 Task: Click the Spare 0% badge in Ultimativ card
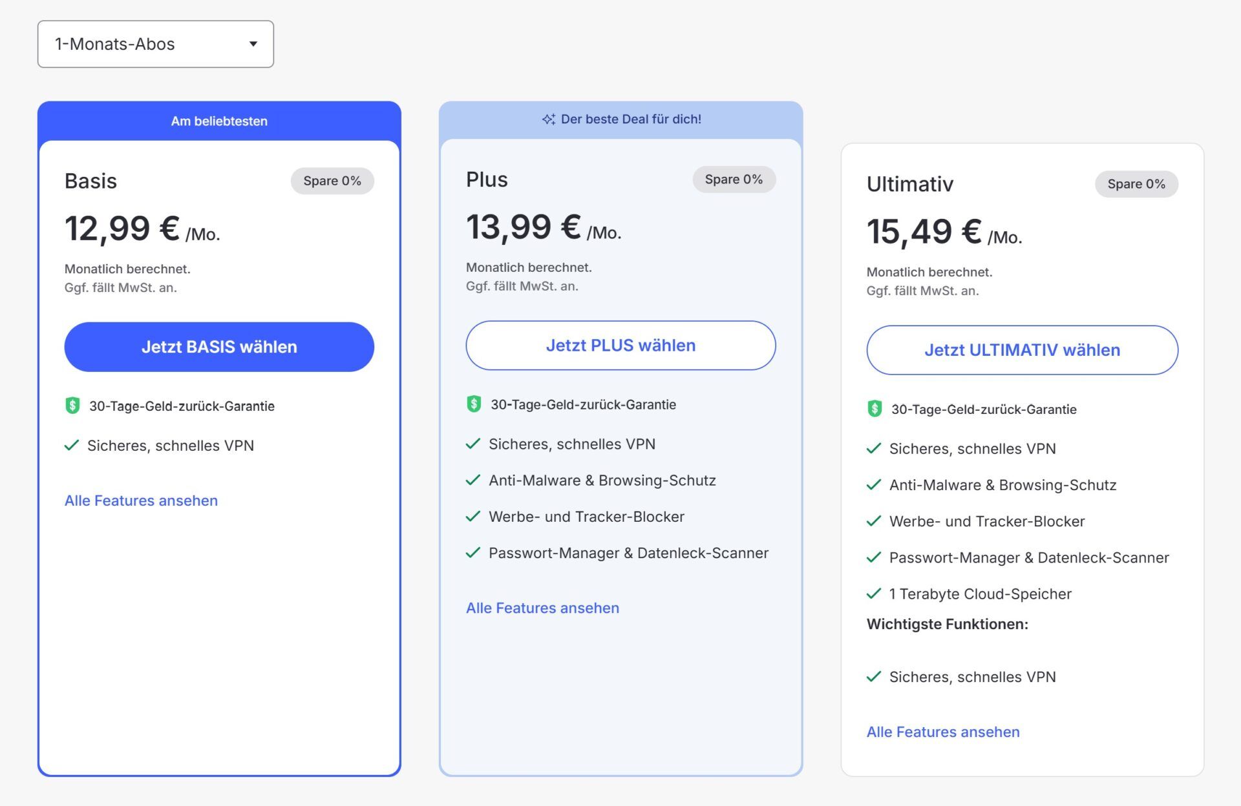[1136, 184]
